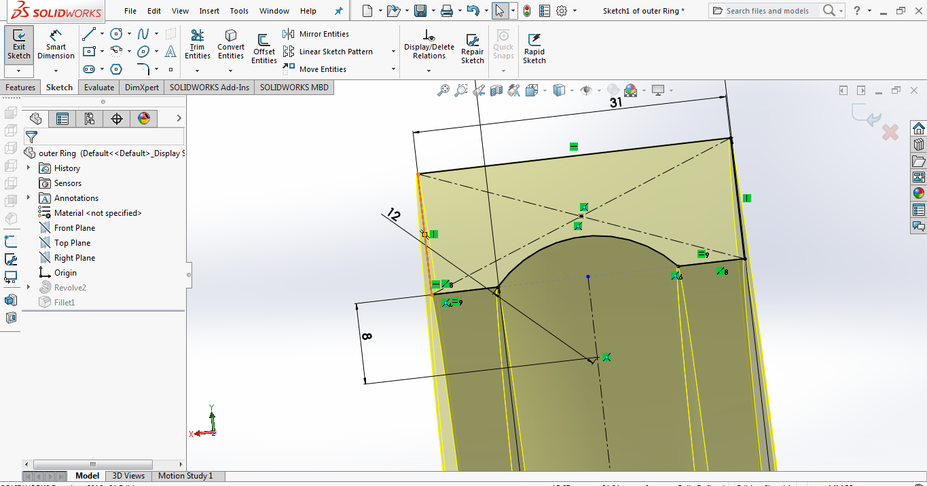The width and height of the screenshot is (927, 486).
Task: Open the Appearances color wheel task pane
Action: (919, 193)
